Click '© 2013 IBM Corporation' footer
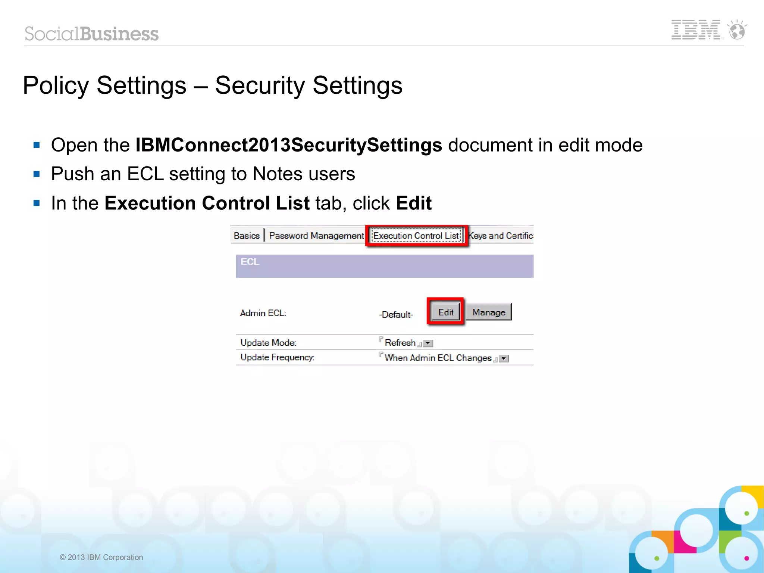 101,557
